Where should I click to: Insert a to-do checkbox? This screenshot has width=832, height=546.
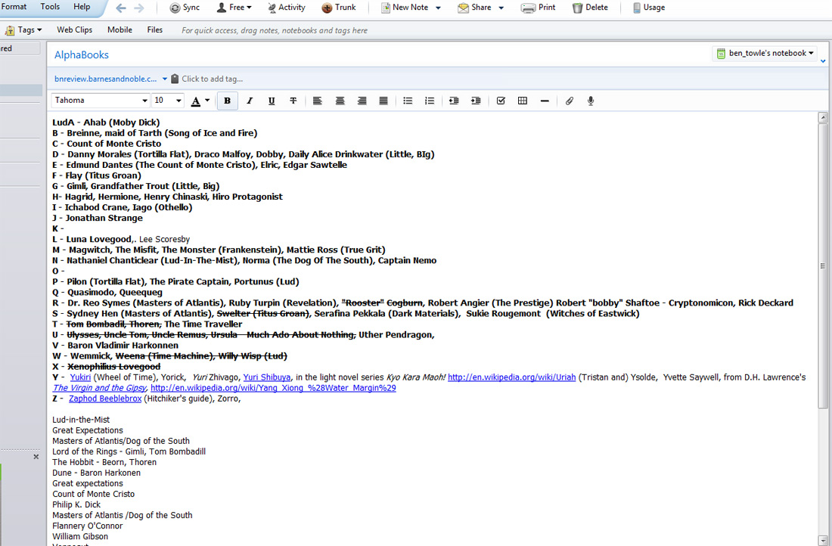pos(501,101)
